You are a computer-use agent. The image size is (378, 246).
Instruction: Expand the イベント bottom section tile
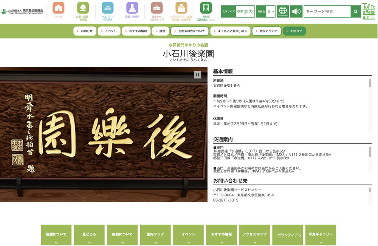(189, 235)
